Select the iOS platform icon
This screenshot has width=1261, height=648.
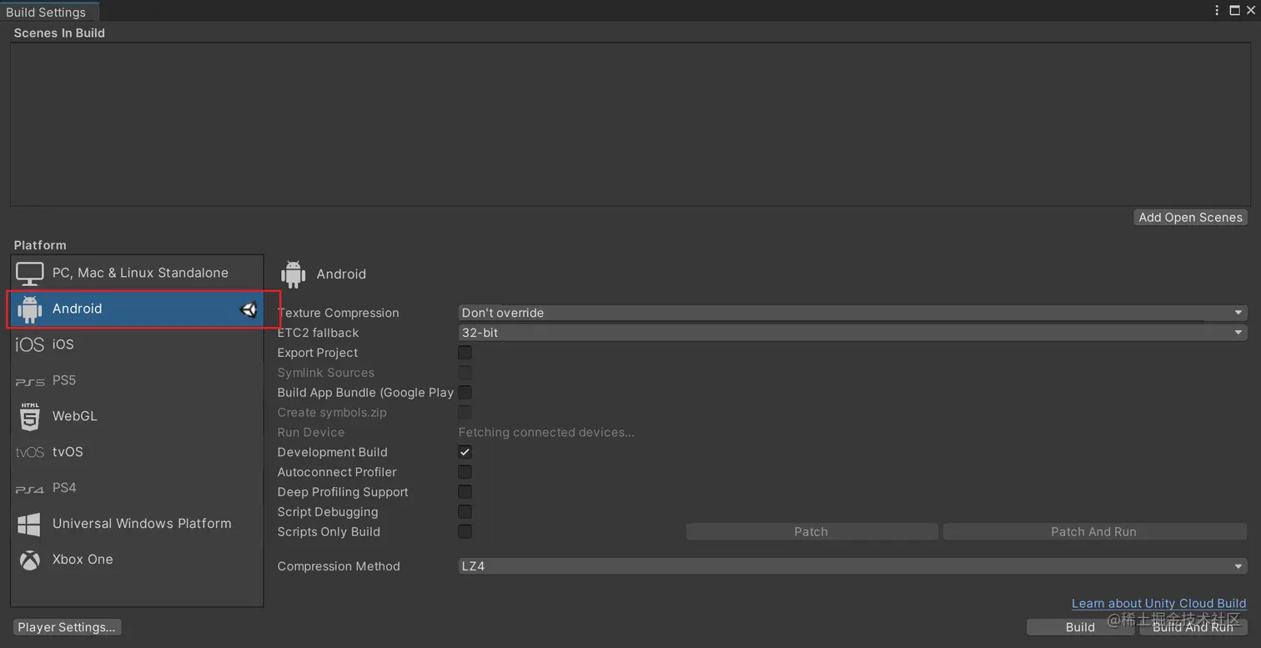click(x=30, y=344)
